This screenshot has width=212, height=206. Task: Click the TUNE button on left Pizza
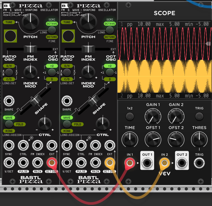pos(9,22)
